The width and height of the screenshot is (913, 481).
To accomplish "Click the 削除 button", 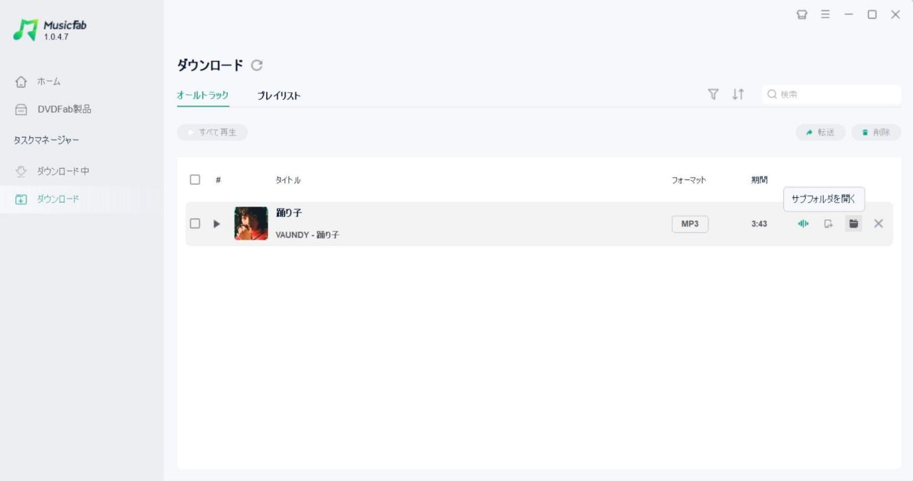I will (876, 132).
